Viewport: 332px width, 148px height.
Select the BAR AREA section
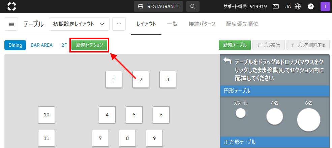coord(42,45)
